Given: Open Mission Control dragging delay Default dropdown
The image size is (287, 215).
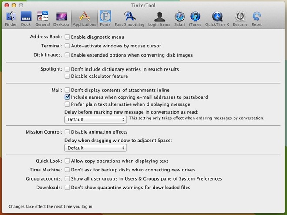Looking at the screenshot, I should [95, 148].
